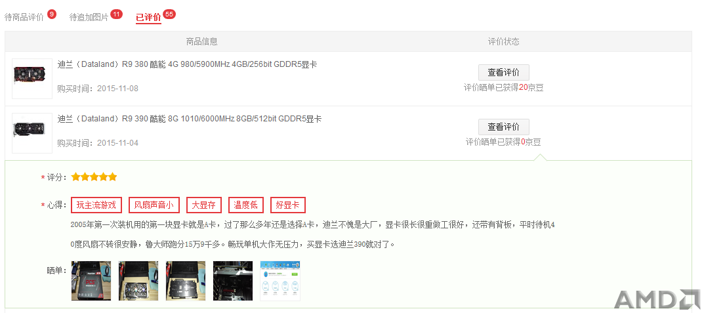View the third 晒单 photo
The width and height of the screenshot is (704, 313).
(186, 281)
